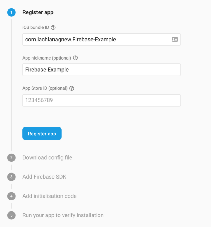Screen dimensions: 211x227
Task: Expand the Add Firebase SDK step
Action: 44,177
